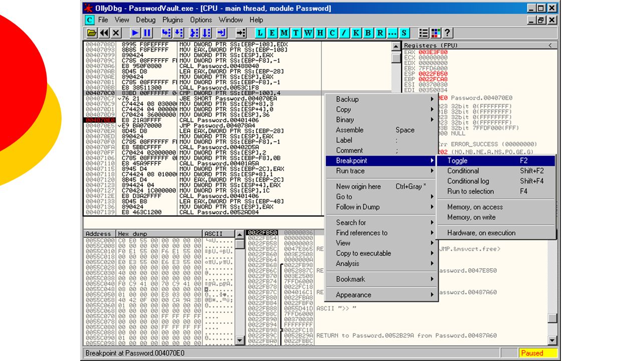Viewport: 641px width, 361px height.
Task: Open the Help menu
Action: 256,20
